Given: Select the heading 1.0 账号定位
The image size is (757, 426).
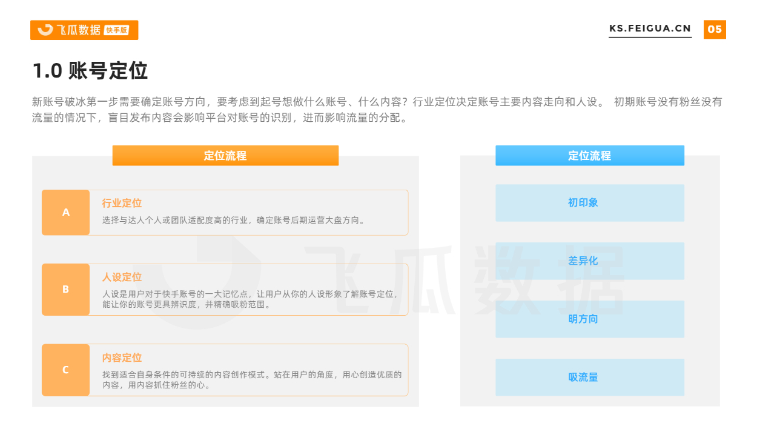Looking at the screenshot, I should pyautogui.click(x=90, y=71).
